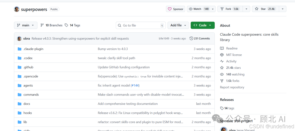View the 231 Commits history
Image resolution: width=295 pixels, height=131 pixels.
(200, 38)
